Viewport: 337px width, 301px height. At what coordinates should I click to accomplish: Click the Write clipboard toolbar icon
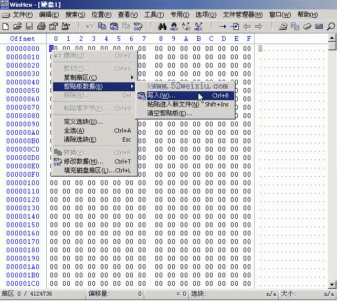coord(114,27)
